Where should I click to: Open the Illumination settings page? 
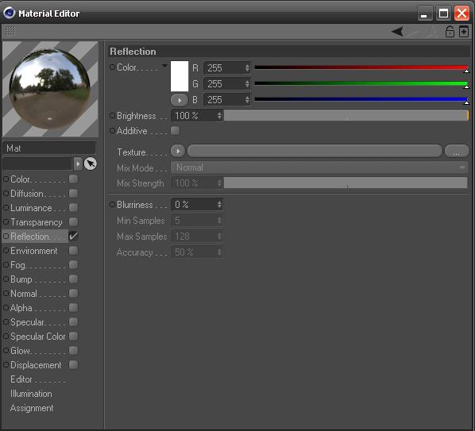point(31,394)
